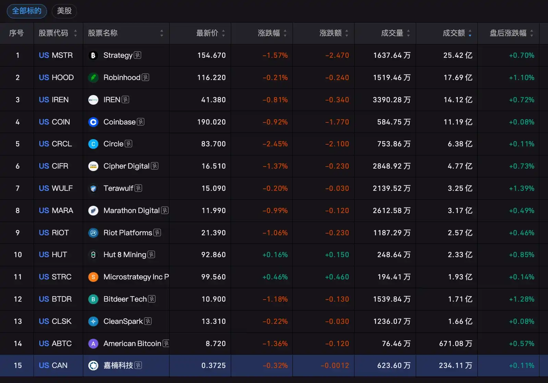
Task: Sort by 涨跌幅 using its sort arrows
Action: (x=285, y=33)
